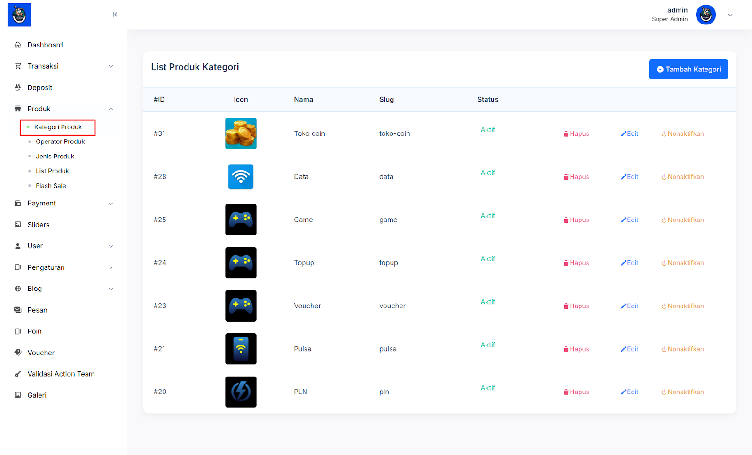Deactivate the Game category with Nonaktifkan

click(682, 220)
